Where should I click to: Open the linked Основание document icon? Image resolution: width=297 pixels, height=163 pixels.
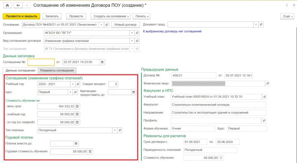pos(107,25)
